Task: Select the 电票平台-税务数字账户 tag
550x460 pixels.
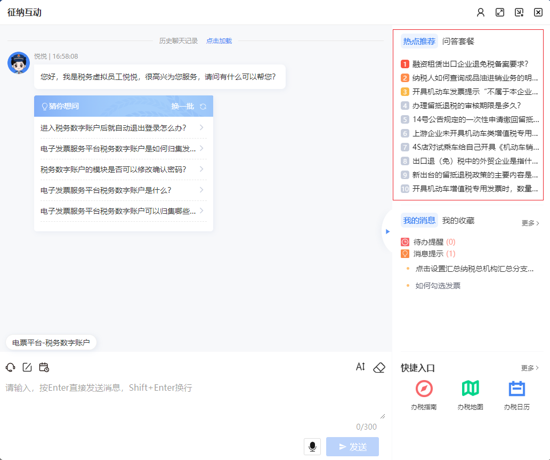Action: [51, 342]
